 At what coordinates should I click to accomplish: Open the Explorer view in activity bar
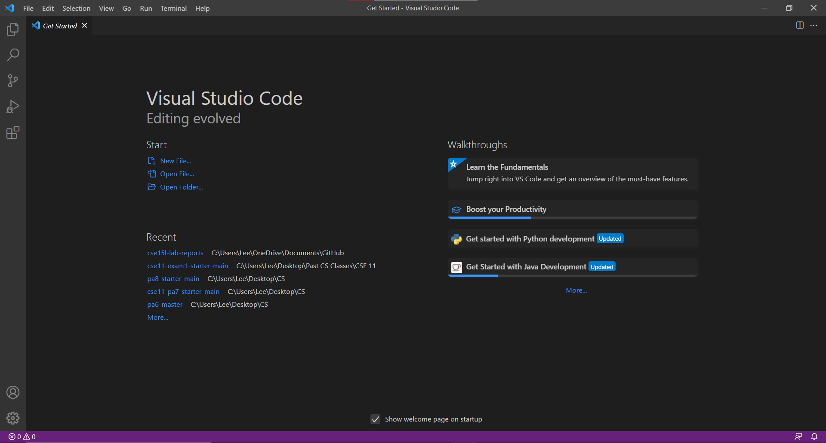point(13,29)
